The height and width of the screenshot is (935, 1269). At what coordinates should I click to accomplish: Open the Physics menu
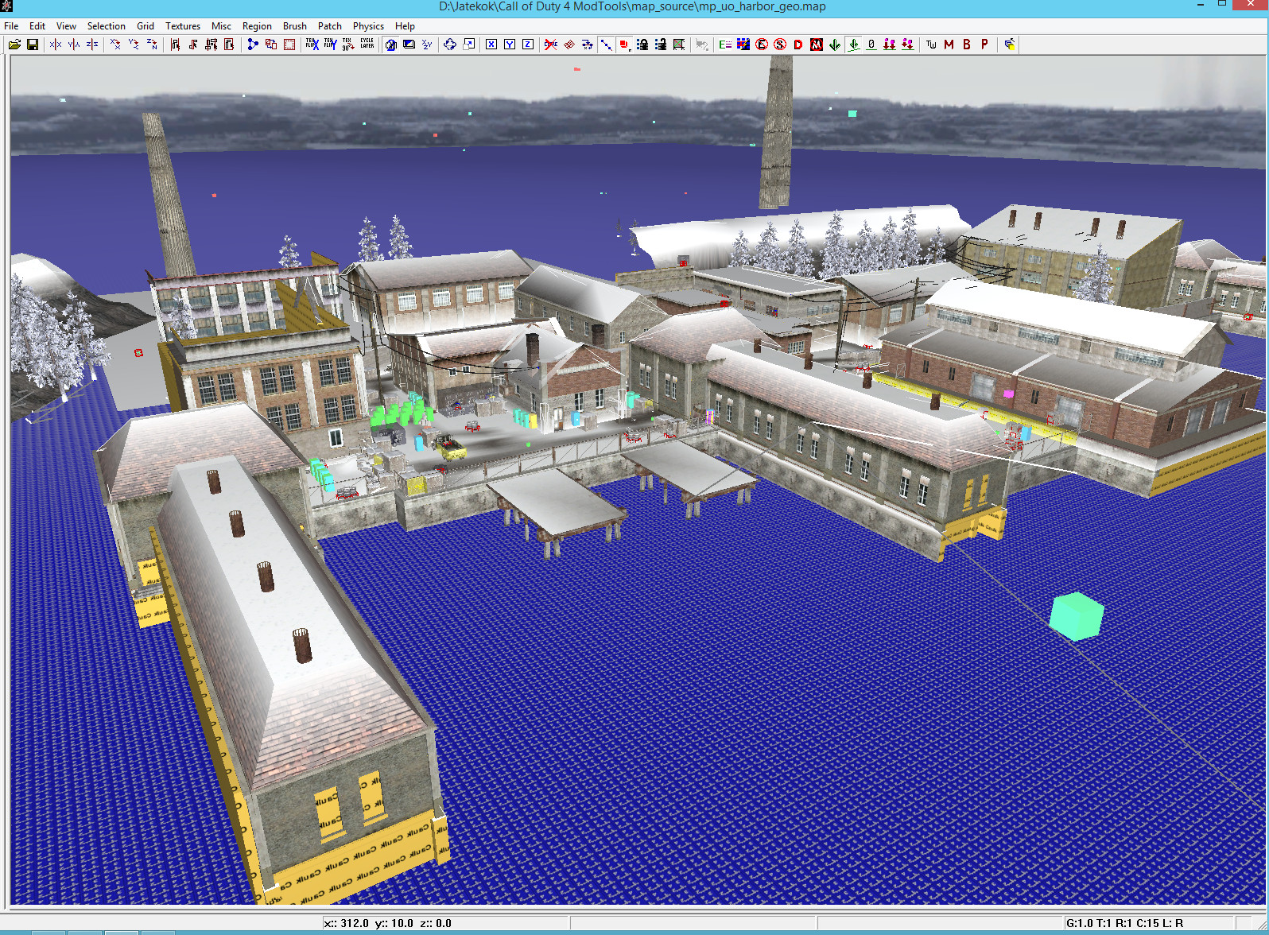tap(368, 26)
